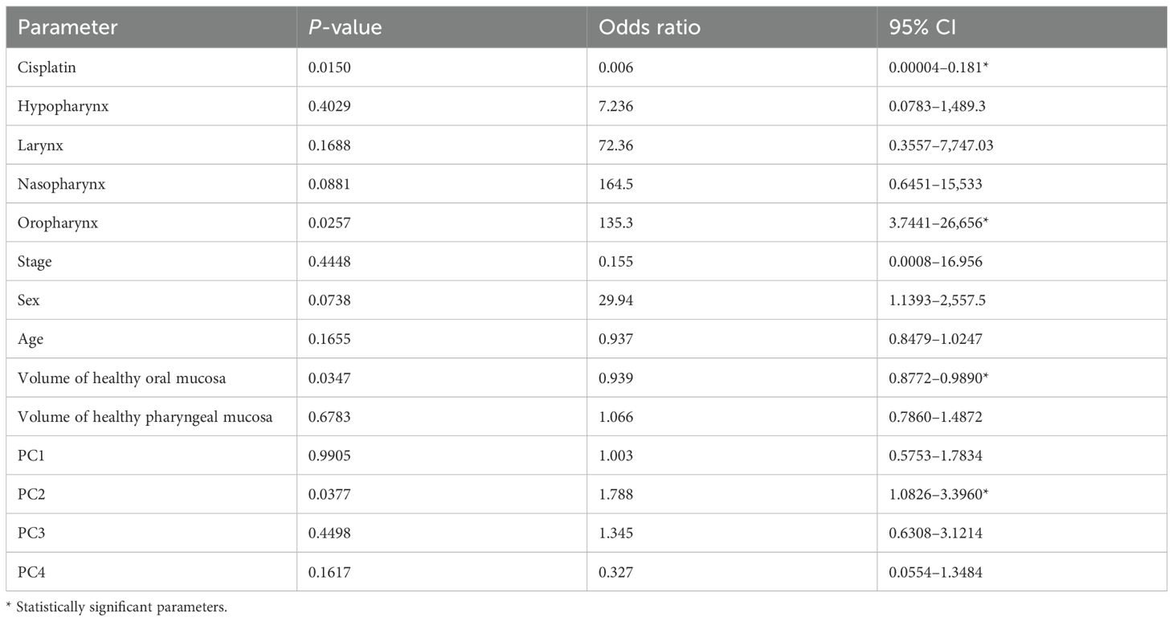Select the Cisplatin row label
Viewport: 1173px width, 621px height.
pyautogui.click(x=46, y=67)
